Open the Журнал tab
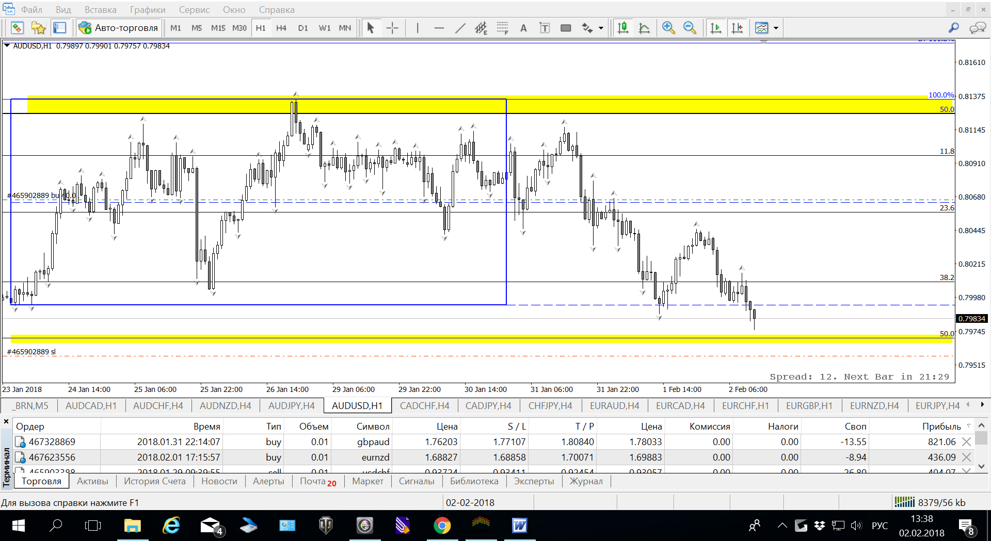Screen dimensions: 991x541 [586, 481]
